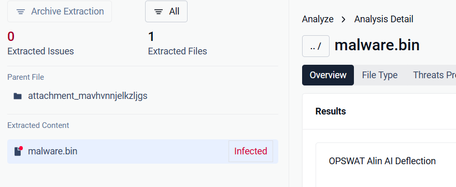Go up a level with the ../ button
The image size is (456, 187).
point(316,46)
